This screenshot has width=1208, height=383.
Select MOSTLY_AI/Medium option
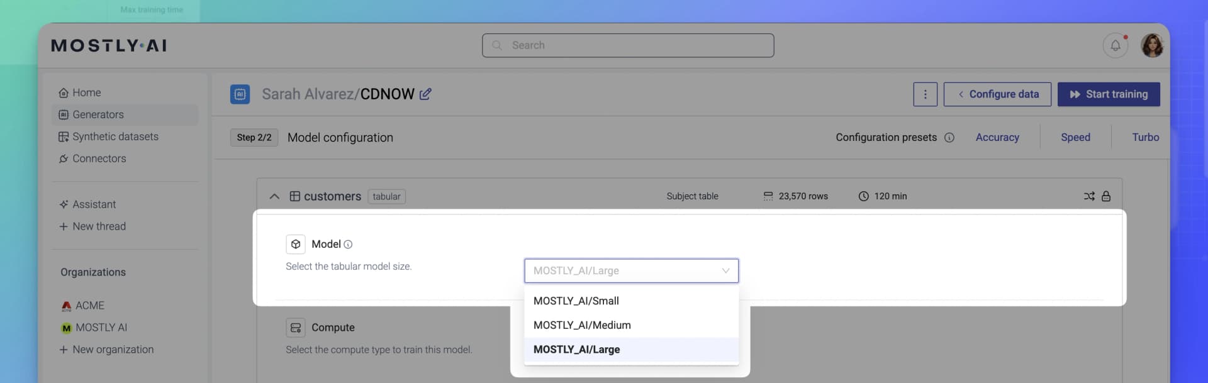[631, 325]
